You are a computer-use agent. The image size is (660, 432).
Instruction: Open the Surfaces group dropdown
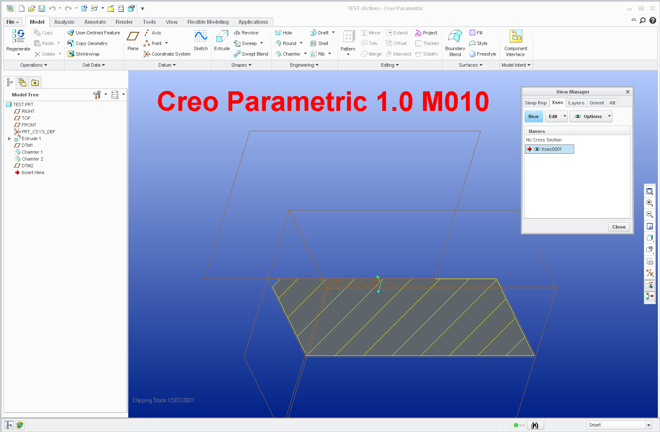[471, 65]
